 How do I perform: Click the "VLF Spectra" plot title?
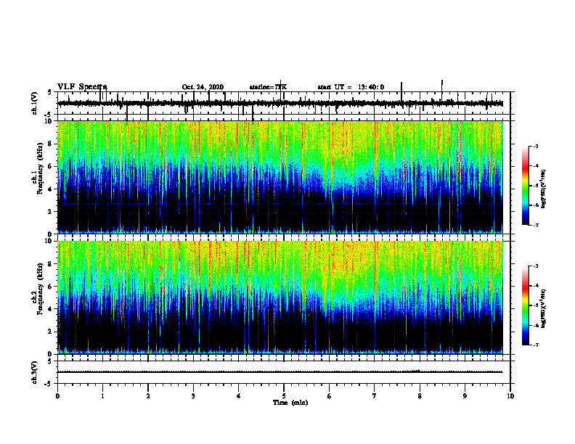(x=82, y=87)
